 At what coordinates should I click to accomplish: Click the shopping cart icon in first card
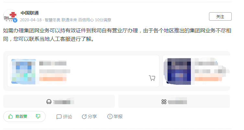pyautogui.click(x=152, y=78)
